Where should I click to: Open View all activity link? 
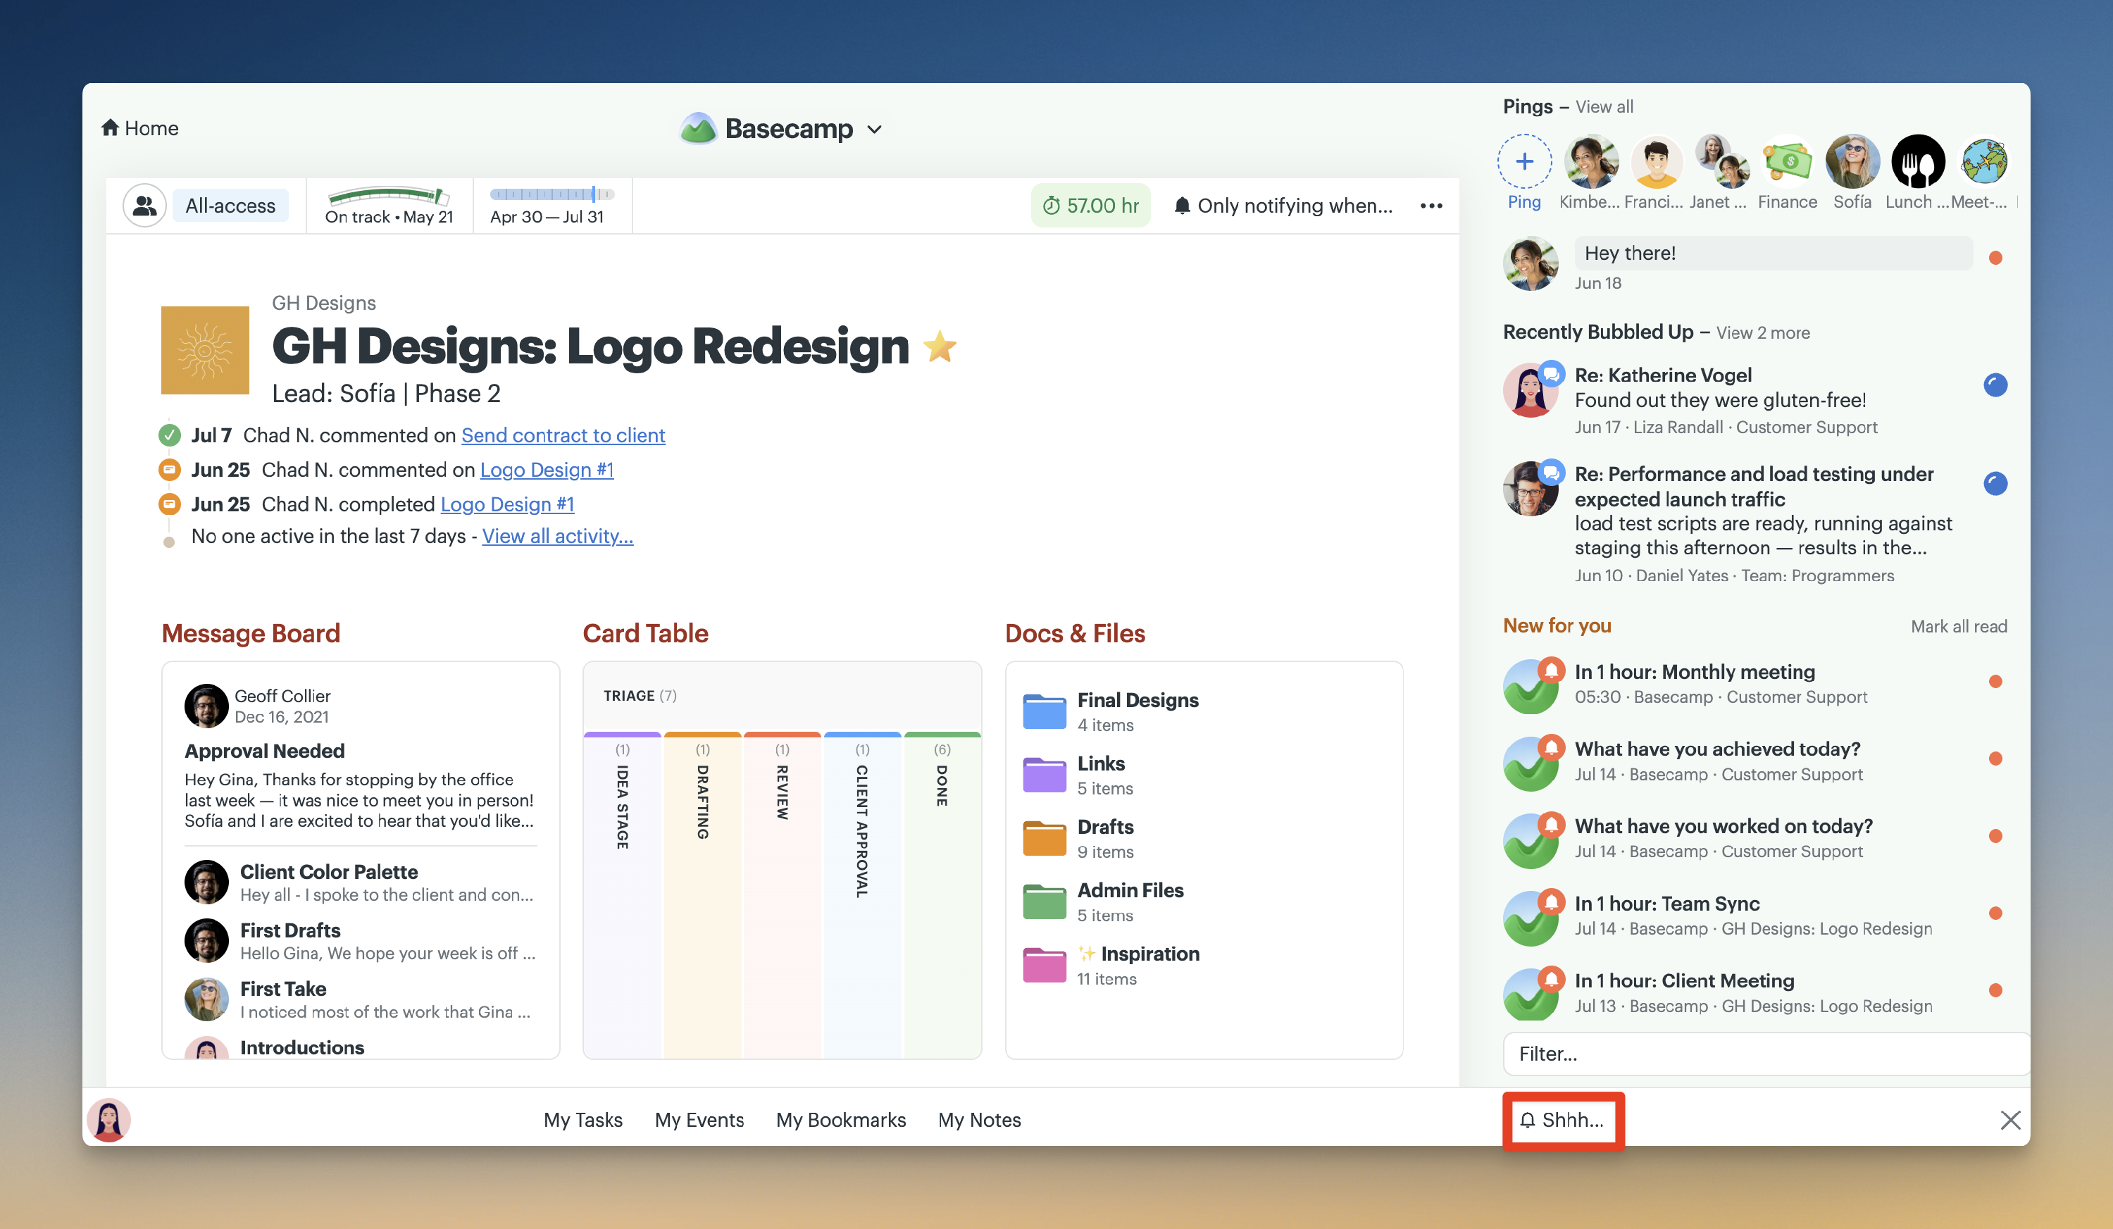pos(558,536)
